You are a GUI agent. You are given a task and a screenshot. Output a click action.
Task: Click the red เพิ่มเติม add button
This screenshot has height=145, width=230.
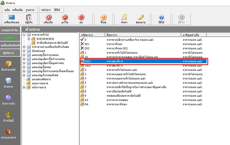48,19
